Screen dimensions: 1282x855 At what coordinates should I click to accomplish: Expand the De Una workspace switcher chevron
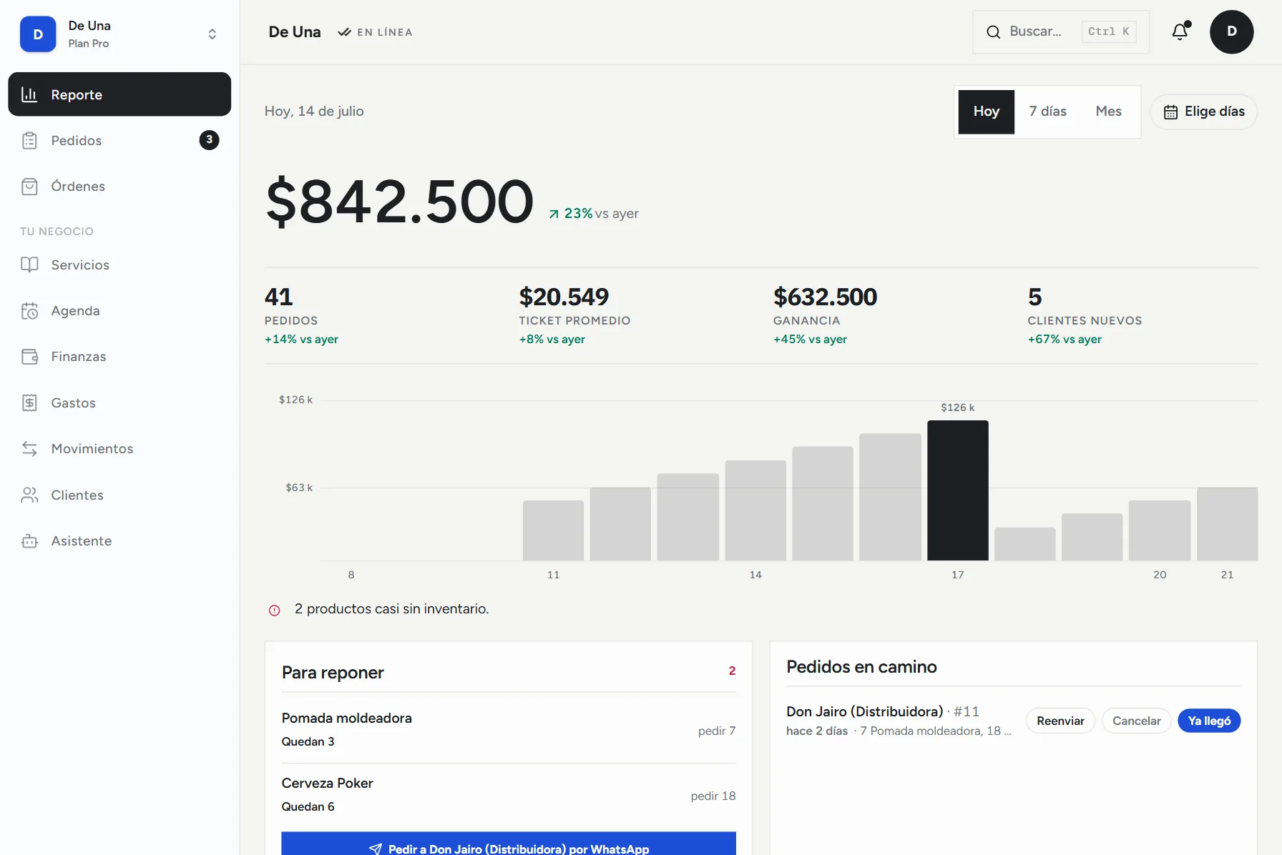[x=212, y=34]
